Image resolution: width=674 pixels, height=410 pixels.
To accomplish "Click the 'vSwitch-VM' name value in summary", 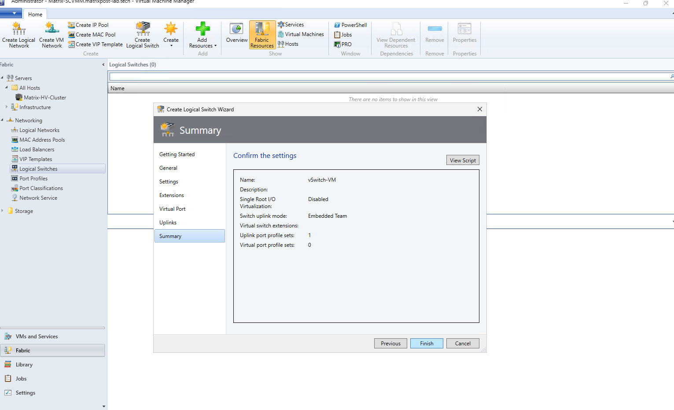I will (322, 180).
